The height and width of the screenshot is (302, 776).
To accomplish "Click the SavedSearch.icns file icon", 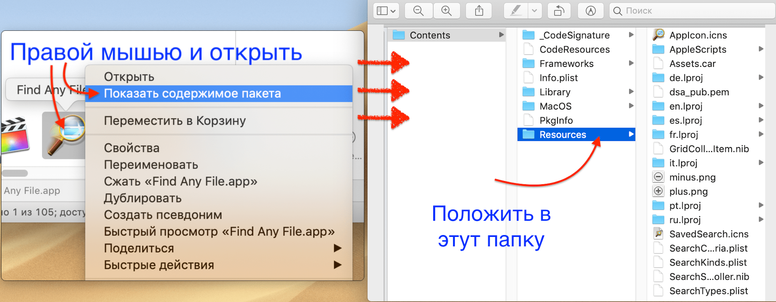I will click(658, 234).
